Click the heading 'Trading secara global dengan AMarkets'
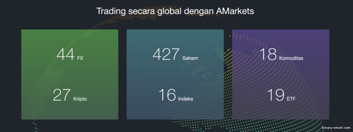 [175, 11]
